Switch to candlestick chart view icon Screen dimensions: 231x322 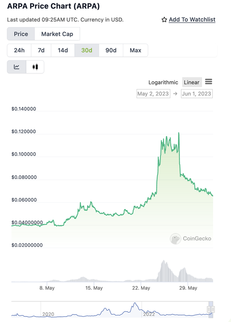pyautogui.click(x=35, y=67)
